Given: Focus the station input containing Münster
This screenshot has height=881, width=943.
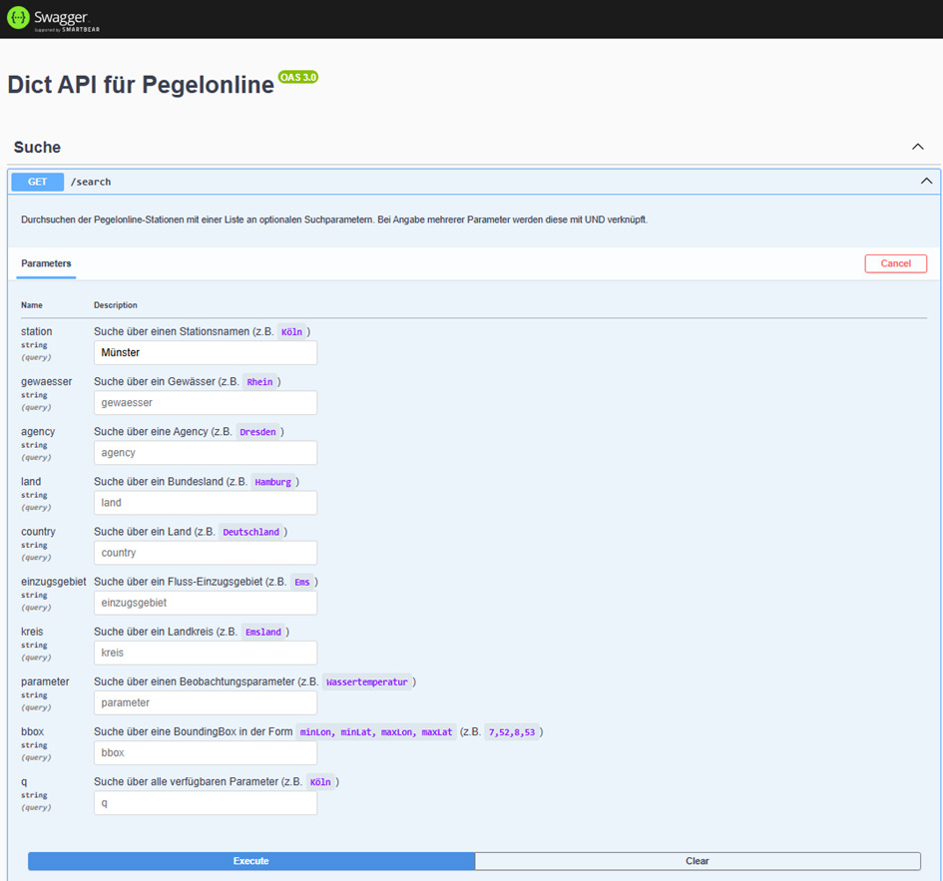Looking at the screenshot, I should click(206, 353).
